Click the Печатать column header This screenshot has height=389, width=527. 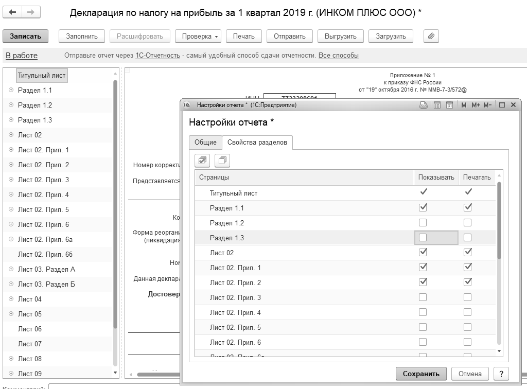click(477, 178)
